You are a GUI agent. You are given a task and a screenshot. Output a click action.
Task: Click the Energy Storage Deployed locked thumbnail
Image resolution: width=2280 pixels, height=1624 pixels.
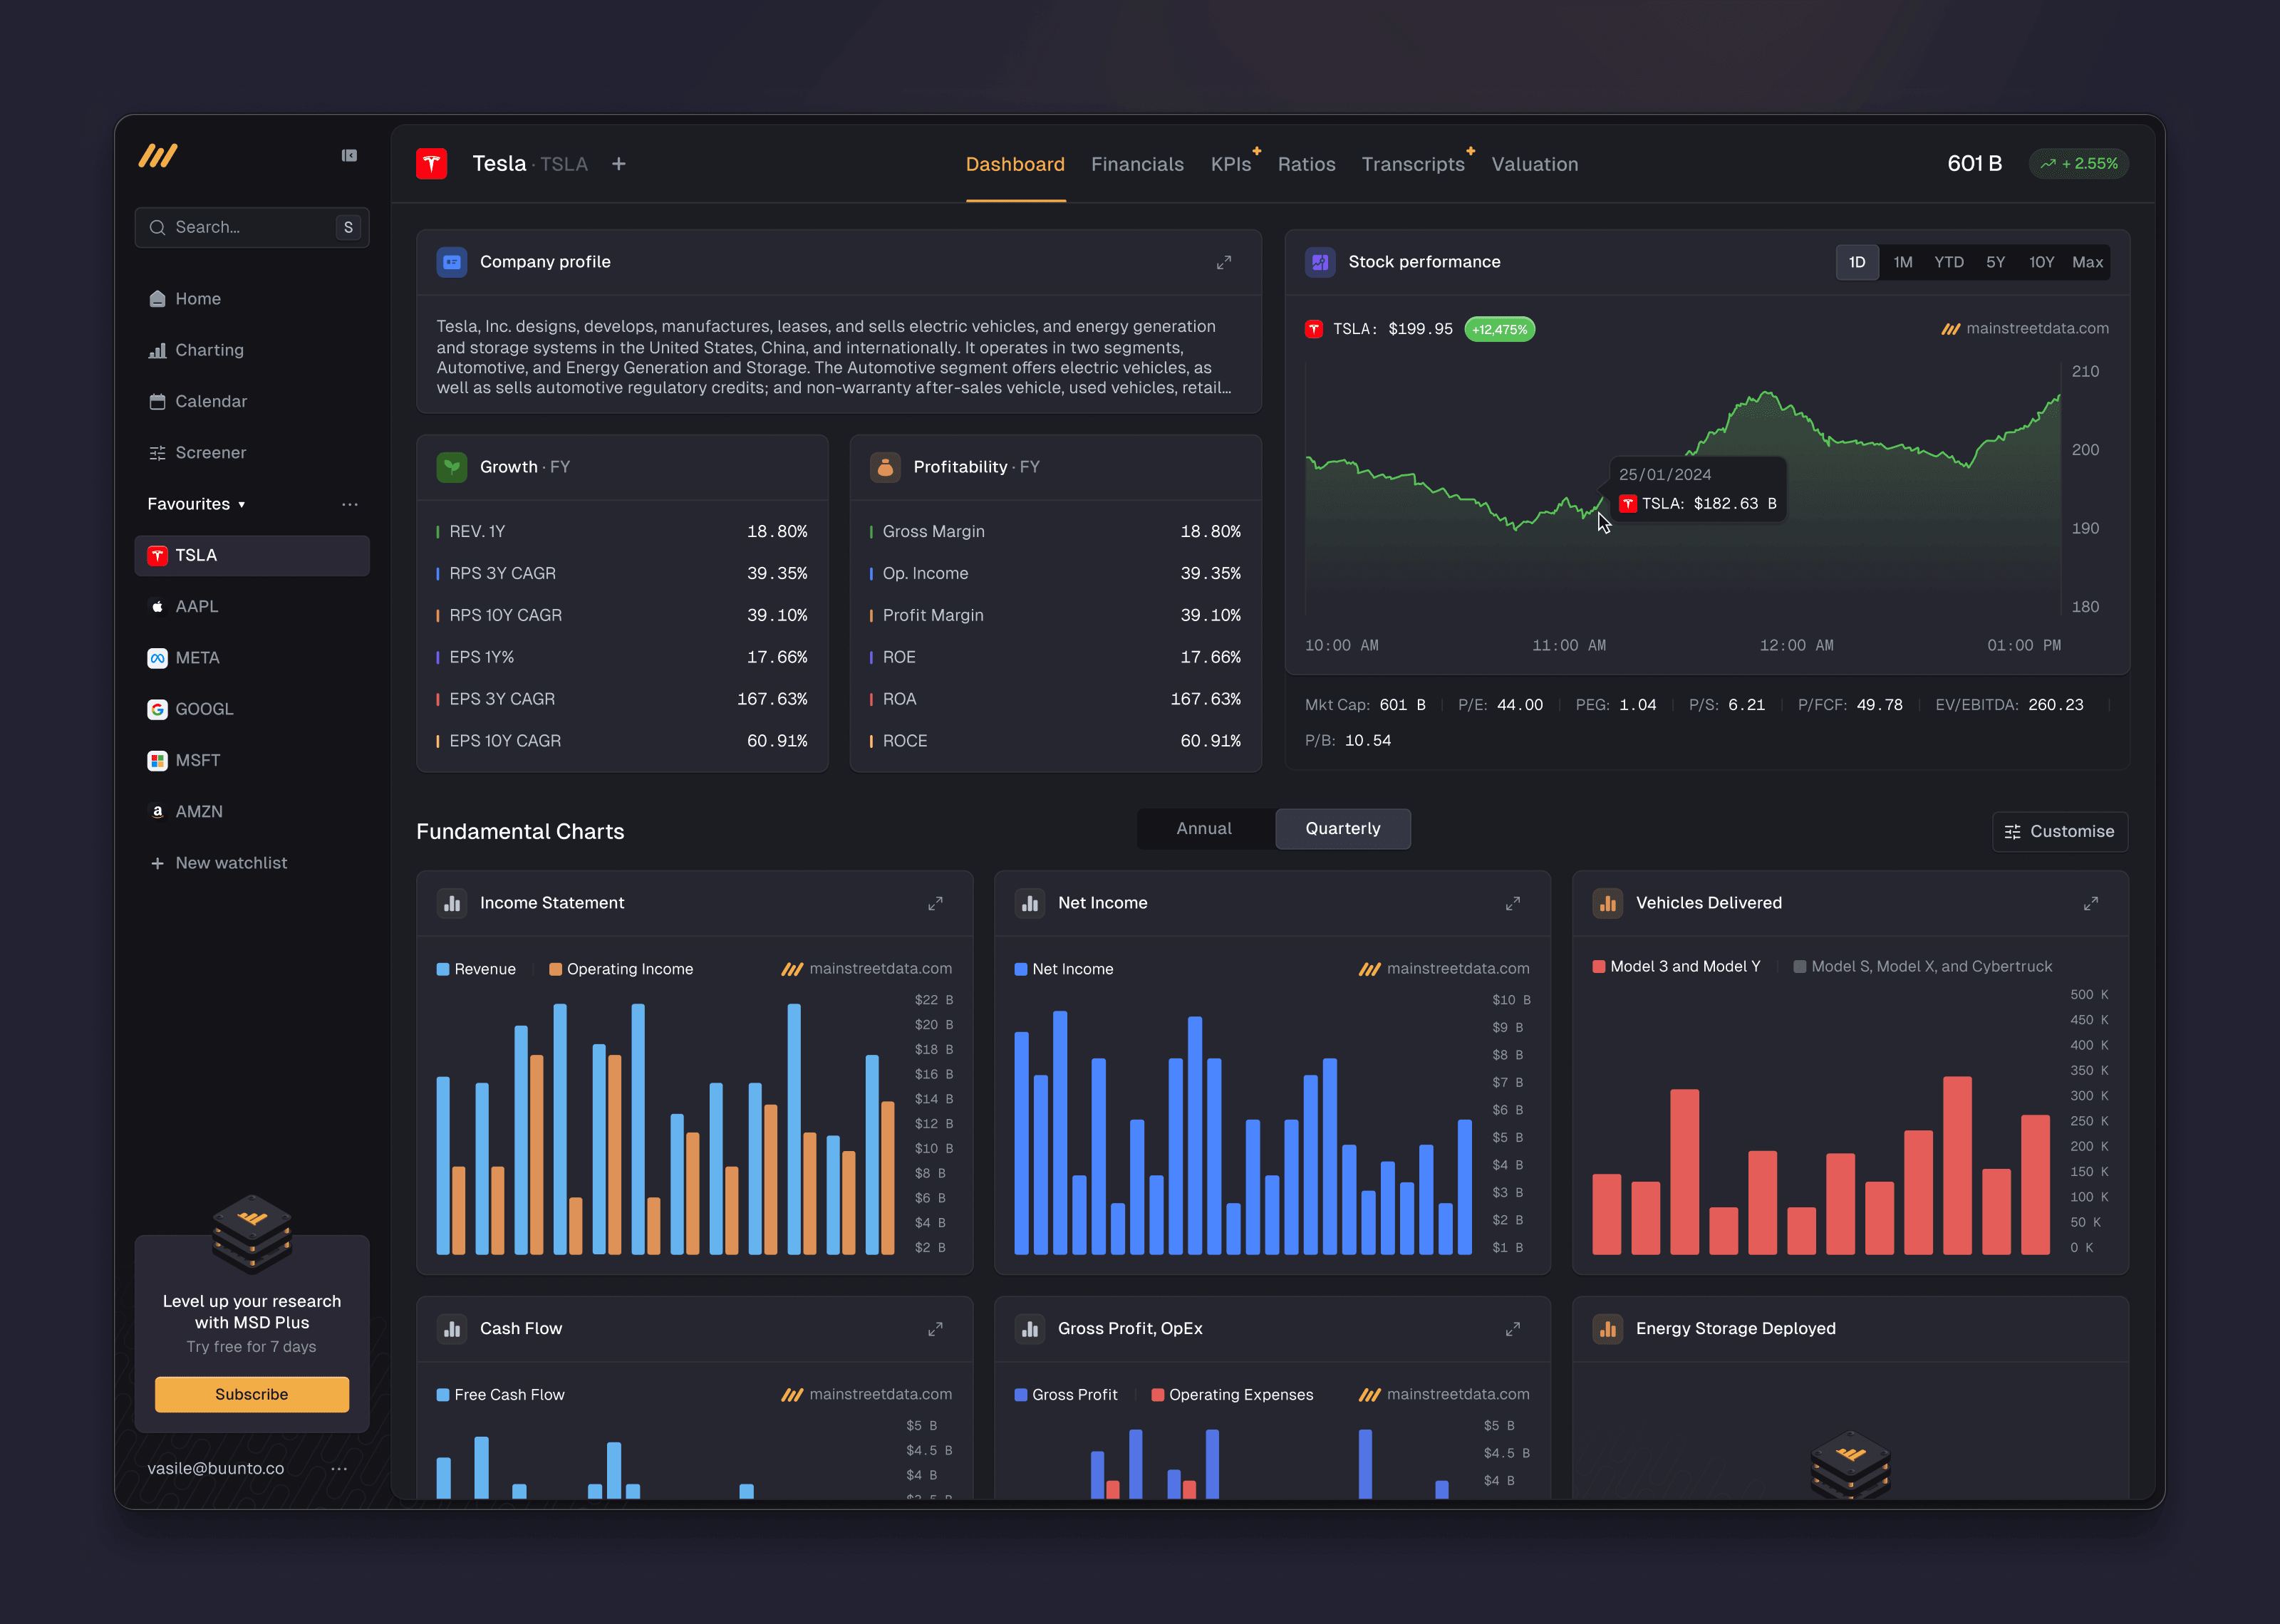[1850, 1465]
